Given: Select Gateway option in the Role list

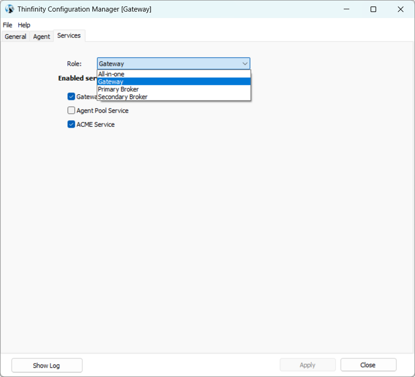Looking at the screenshot, I should 111,81.
